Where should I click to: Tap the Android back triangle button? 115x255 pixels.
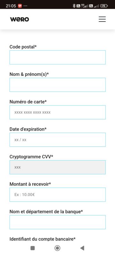pos(82,248)
